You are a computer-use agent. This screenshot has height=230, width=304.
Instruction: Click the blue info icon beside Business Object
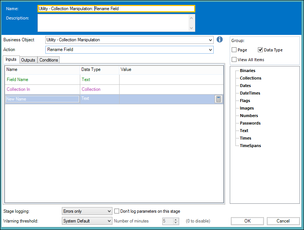[x=220, y=40]
